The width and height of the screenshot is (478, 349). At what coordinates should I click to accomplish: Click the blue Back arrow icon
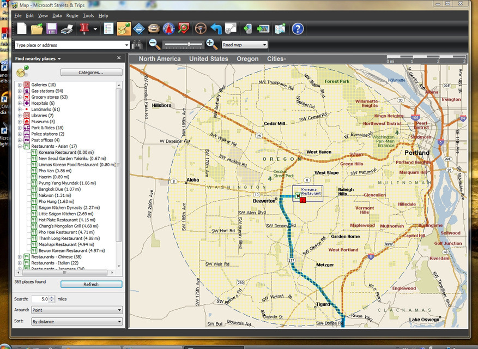pos(216,29)
